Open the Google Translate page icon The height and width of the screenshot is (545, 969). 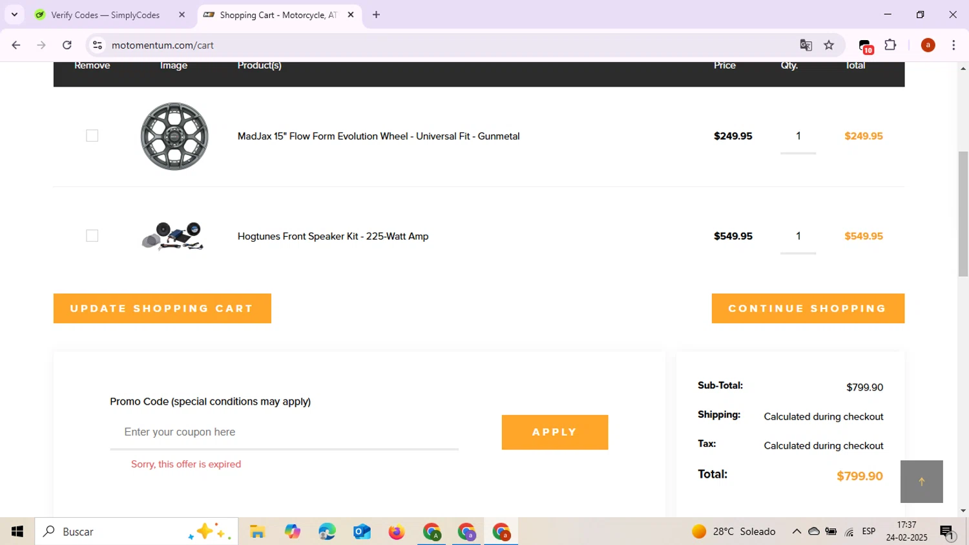click(806, 45)
